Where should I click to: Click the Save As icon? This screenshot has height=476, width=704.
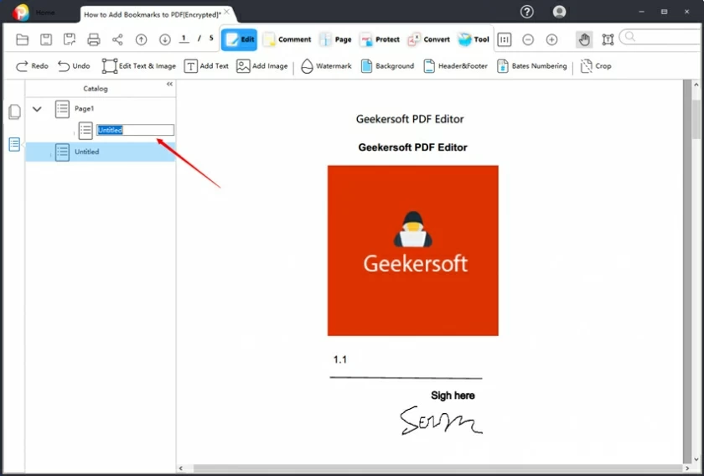tap(70, 39)
